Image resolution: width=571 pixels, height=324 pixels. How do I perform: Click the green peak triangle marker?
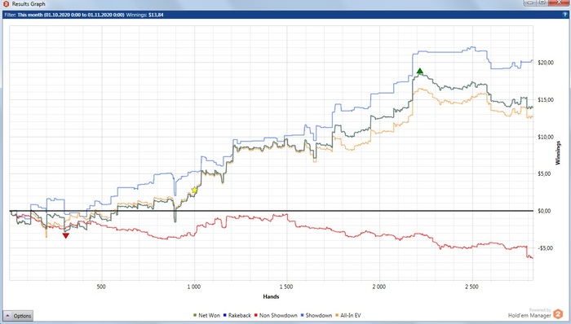click(420, 71)
